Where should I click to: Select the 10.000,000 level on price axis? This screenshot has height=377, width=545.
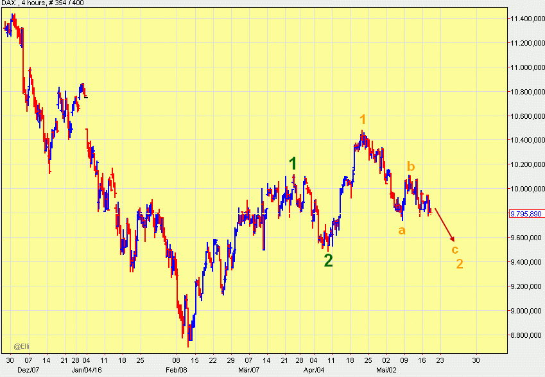point(526,189)
